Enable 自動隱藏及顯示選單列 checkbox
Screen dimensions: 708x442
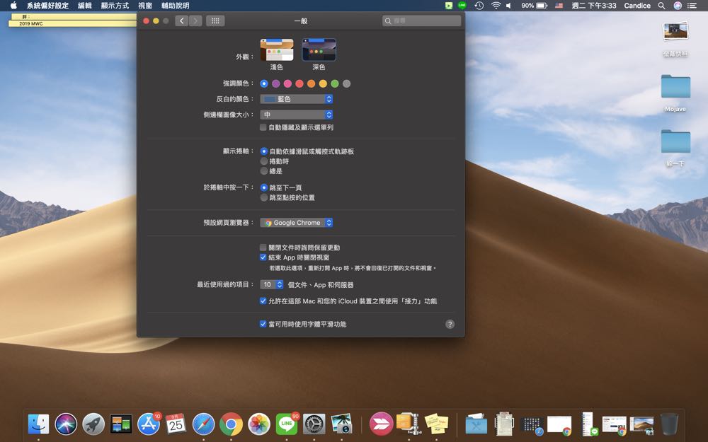pos(263,128)
